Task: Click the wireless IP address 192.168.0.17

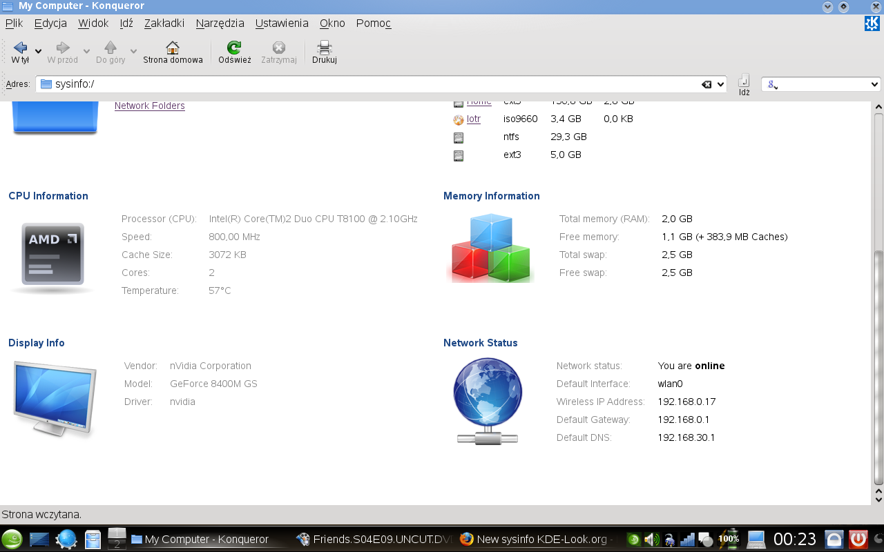Action: click(x=686, y=402)
